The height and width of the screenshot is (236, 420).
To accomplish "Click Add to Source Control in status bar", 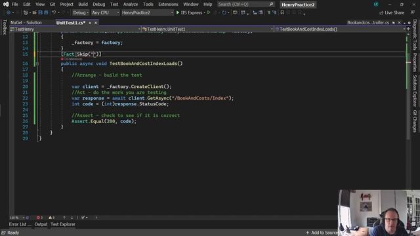I will pyautogui.click(x=322, y=233).
